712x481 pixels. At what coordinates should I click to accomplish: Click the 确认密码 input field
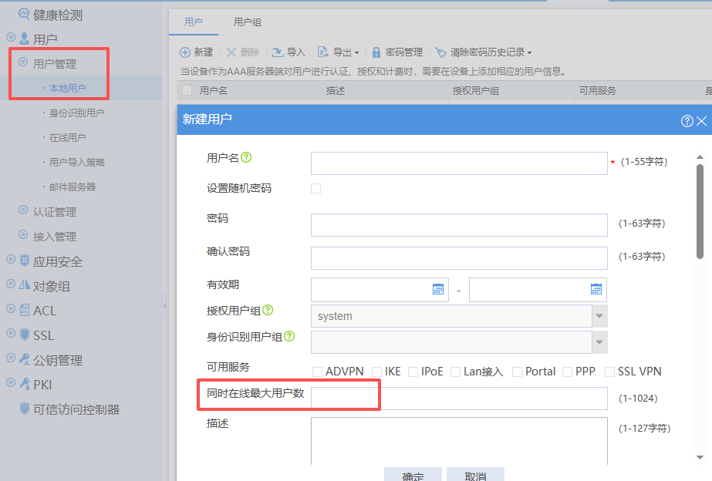pyautogui.click(x=459, y=258)
